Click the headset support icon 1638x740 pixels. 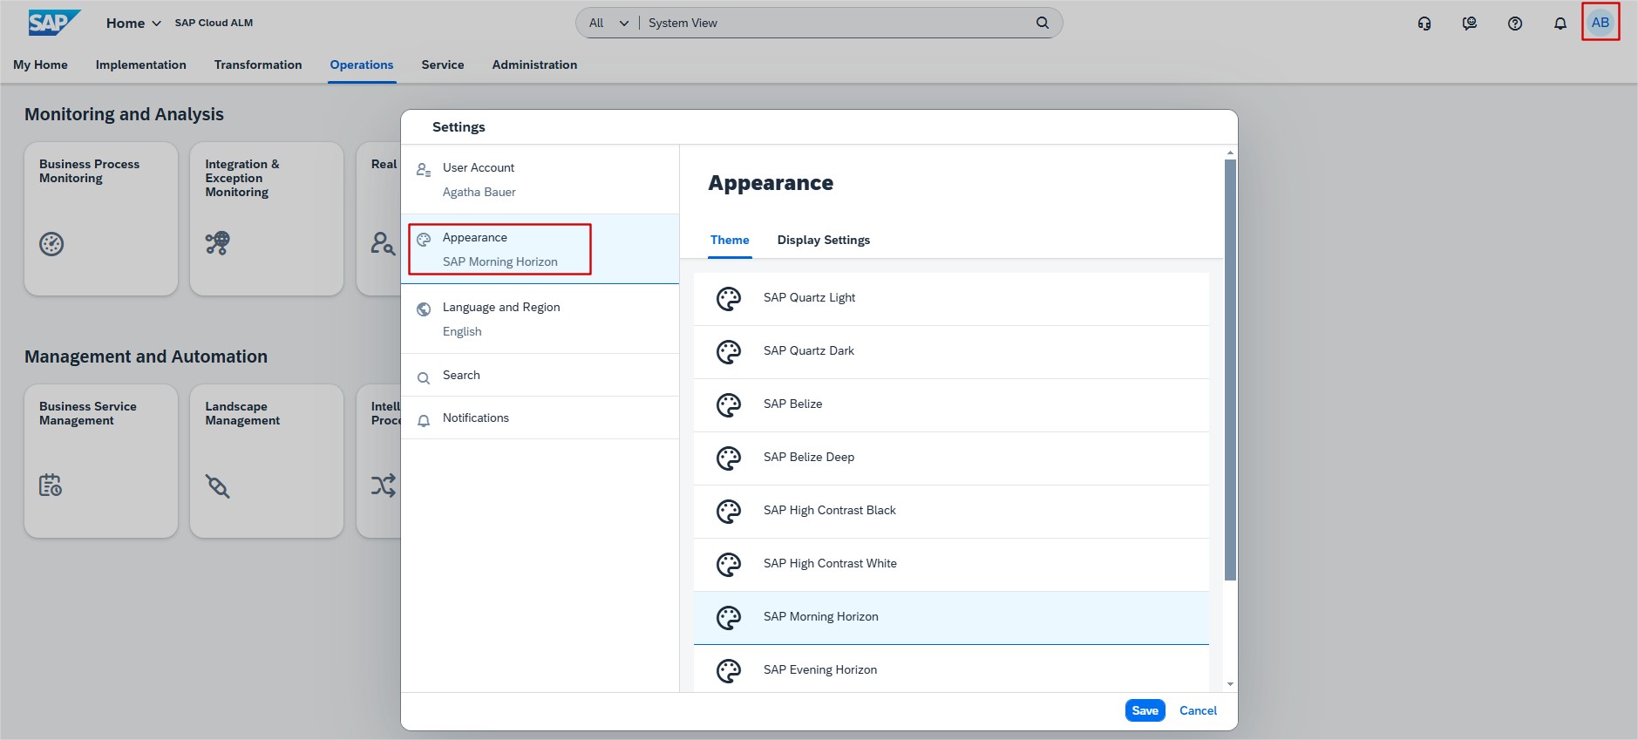click(1424, 24)
